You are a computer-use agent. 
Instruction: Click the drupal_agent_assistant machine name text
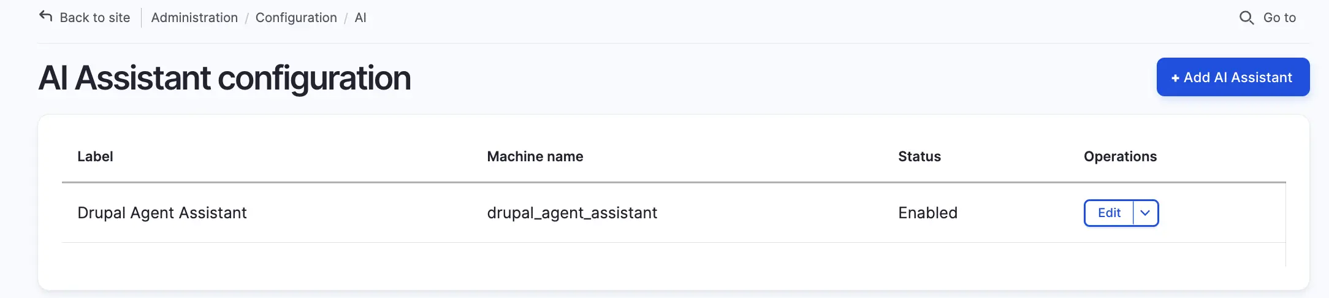pyautogui.click(x=572, y=213)
